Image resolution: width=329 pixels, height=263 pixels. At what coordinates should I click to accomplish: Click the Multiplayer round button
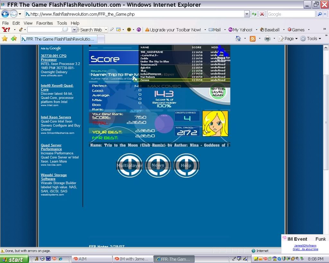point(129,165)
